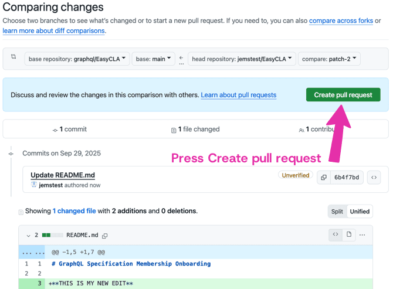Collapse the README.md file diff chevron
The width and height of the screenshot is (393, 289).
pos(28,236)
